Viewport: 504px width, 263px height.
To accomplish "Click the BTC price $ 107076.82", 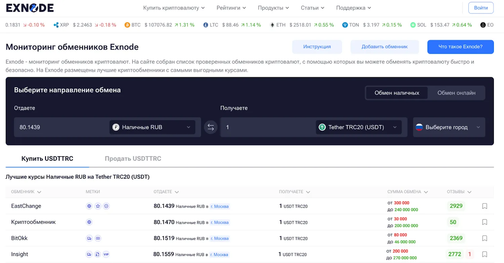I will (158, 25).
